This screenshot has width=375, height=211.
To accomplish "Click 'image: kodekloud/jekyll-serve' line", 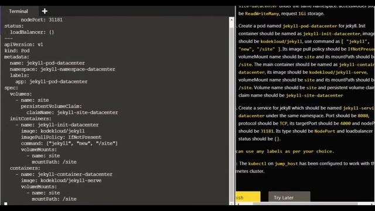I will tap(61, 181).
